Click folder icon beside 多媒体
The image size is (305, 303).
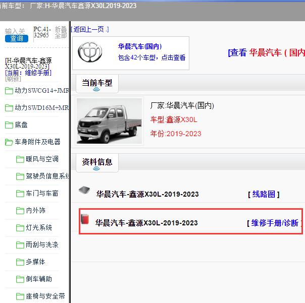point(20,262)
